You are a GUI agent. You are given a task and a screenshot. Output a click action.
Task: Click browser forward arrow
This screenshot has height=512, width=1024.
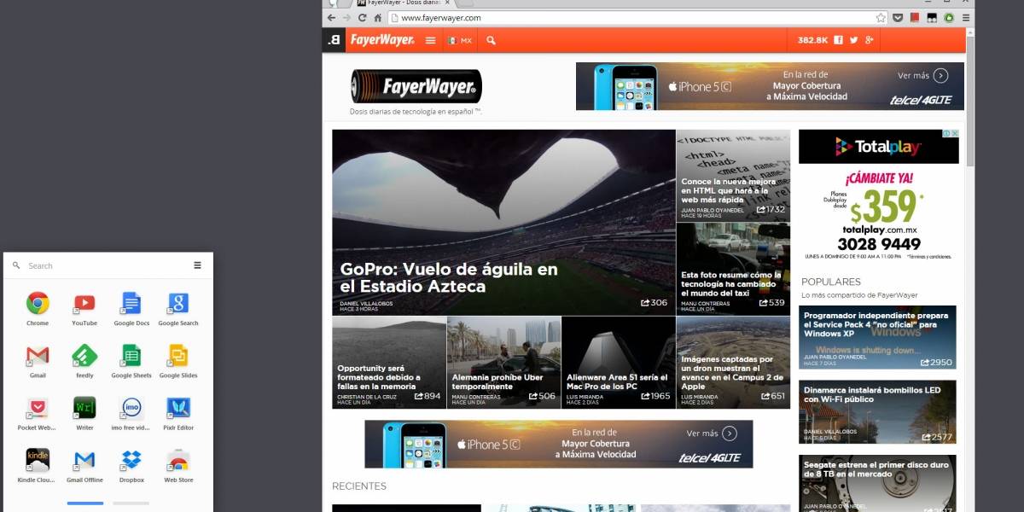[347, 17]
